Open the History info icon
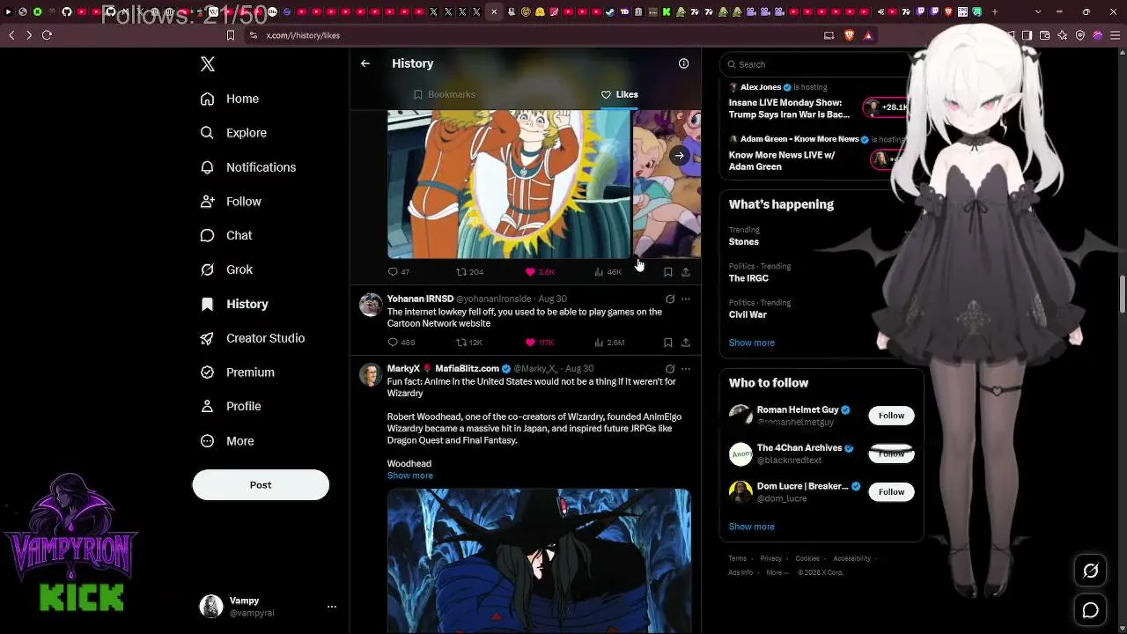Screen dimensions: 1127x634 click(683, 63)
